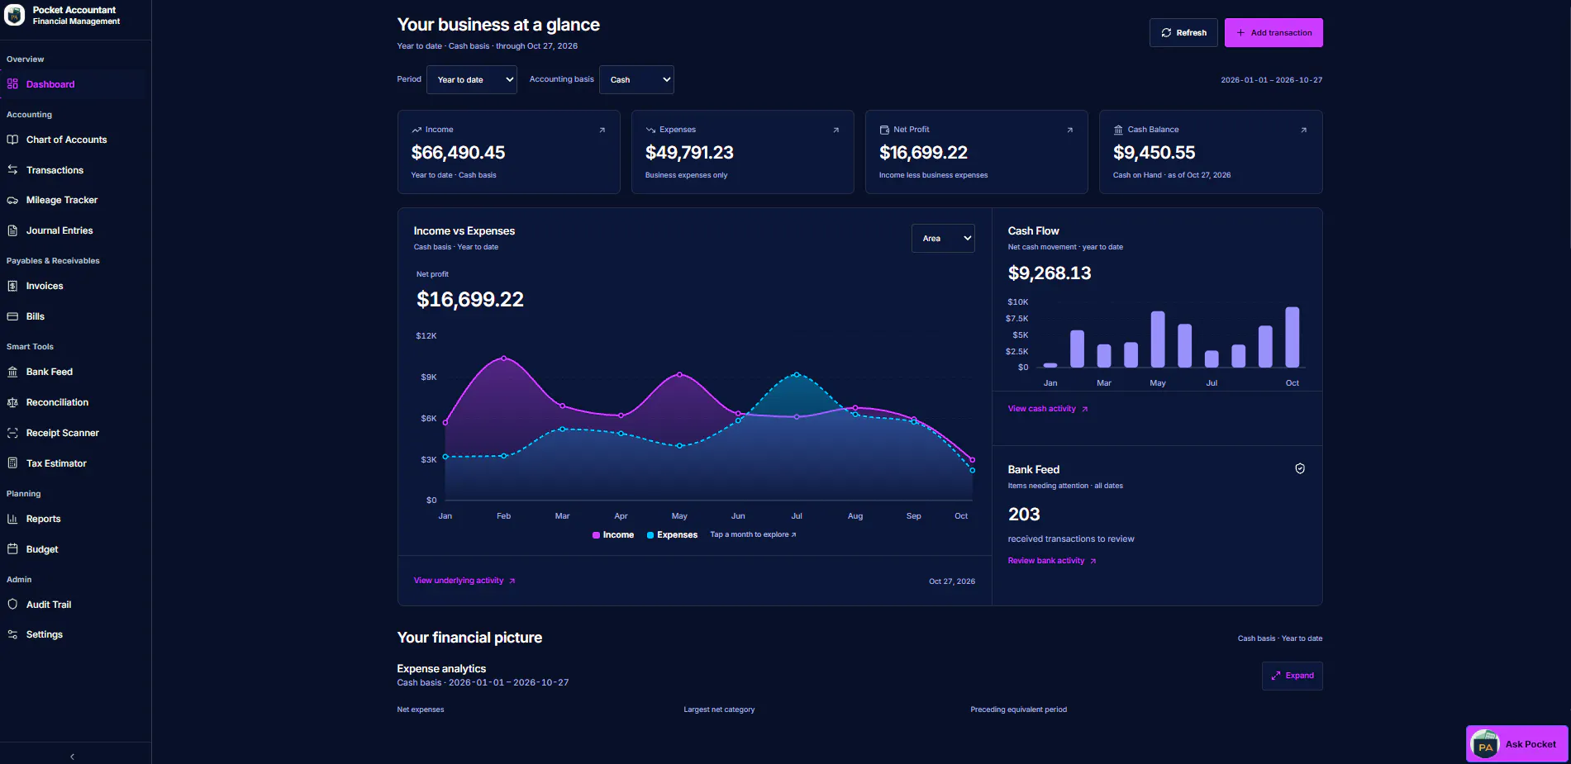Open the Period dropdown showing Year to date
Viewport: 1571px width, 764px height.
pyautogui.click(x=472, y=79)
